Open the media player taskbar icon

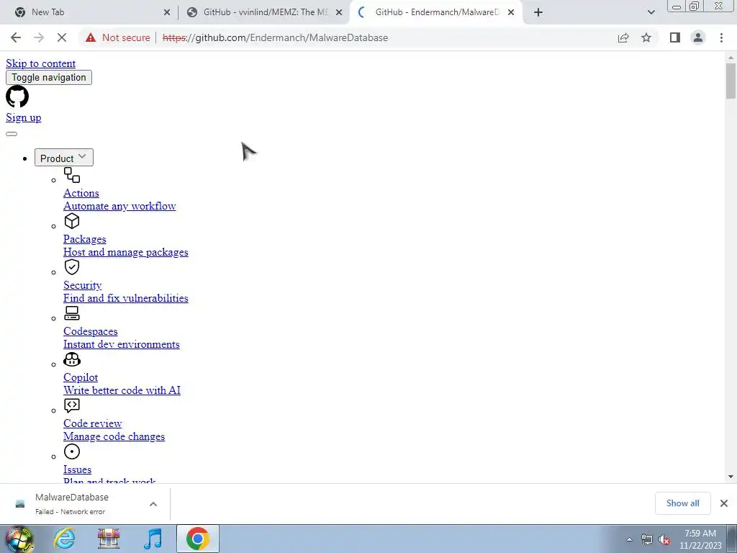[x=153, y=539]
